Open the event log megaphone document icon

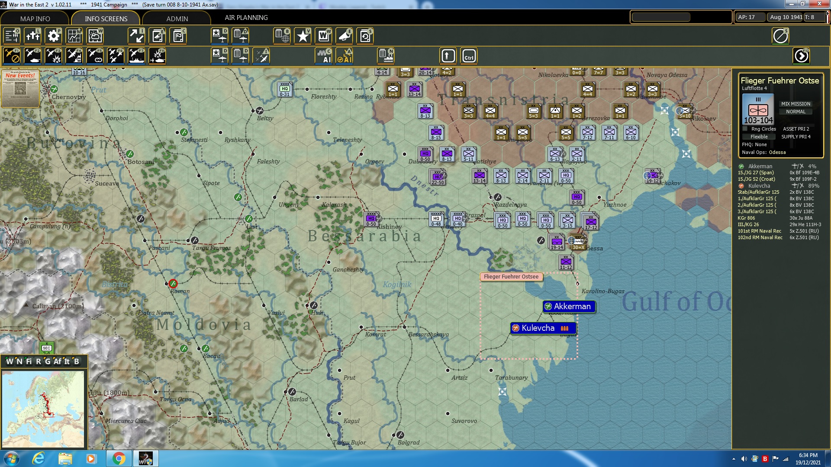click(x=157, y=36)
